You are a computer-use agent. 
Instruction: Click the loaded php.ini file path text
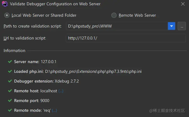point(93,71)
